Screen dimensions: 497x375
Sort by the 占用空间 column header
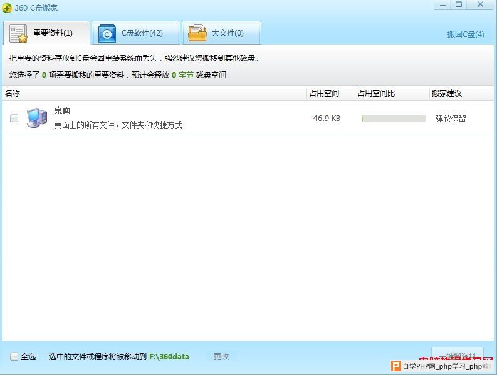coord(323,93)
